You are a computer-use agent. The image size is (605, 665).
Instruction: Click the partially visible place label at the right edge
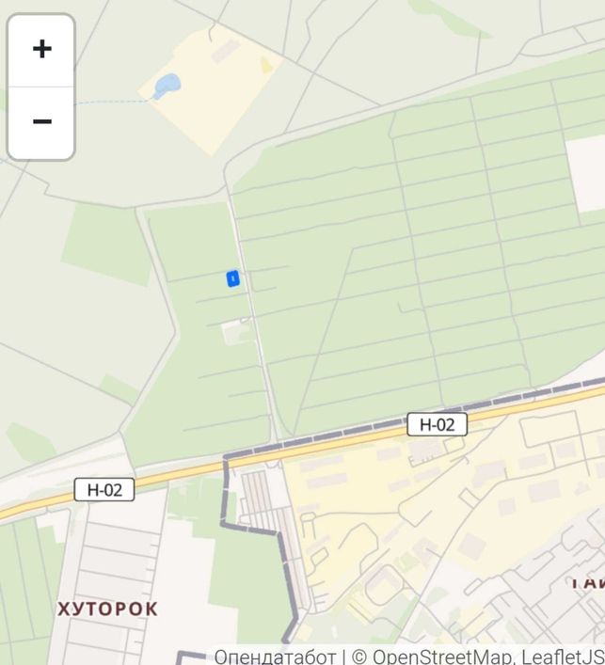(588, 582)
